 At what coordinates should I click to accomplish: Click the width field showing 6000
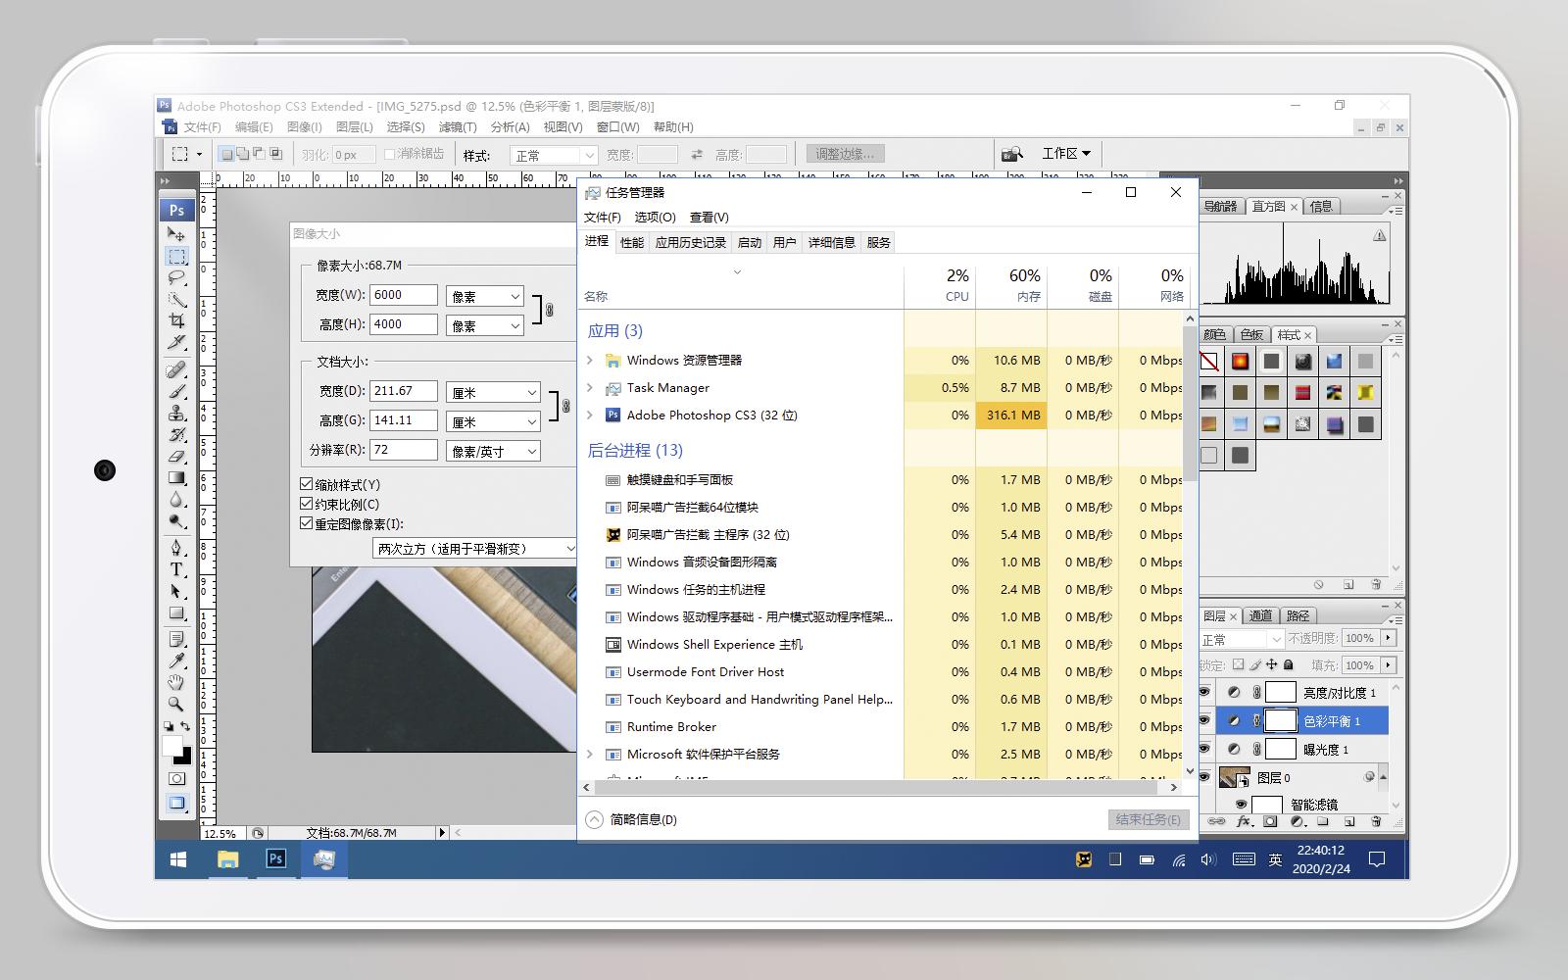[403, 294]
